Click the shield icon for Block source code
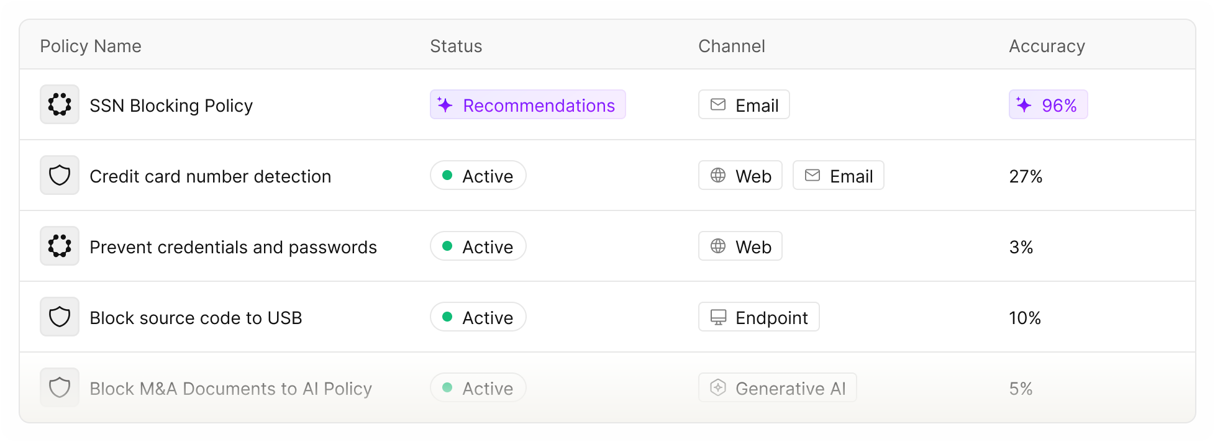The width and height of the screenshot is (1215, 442). click(x=60, y=317)
